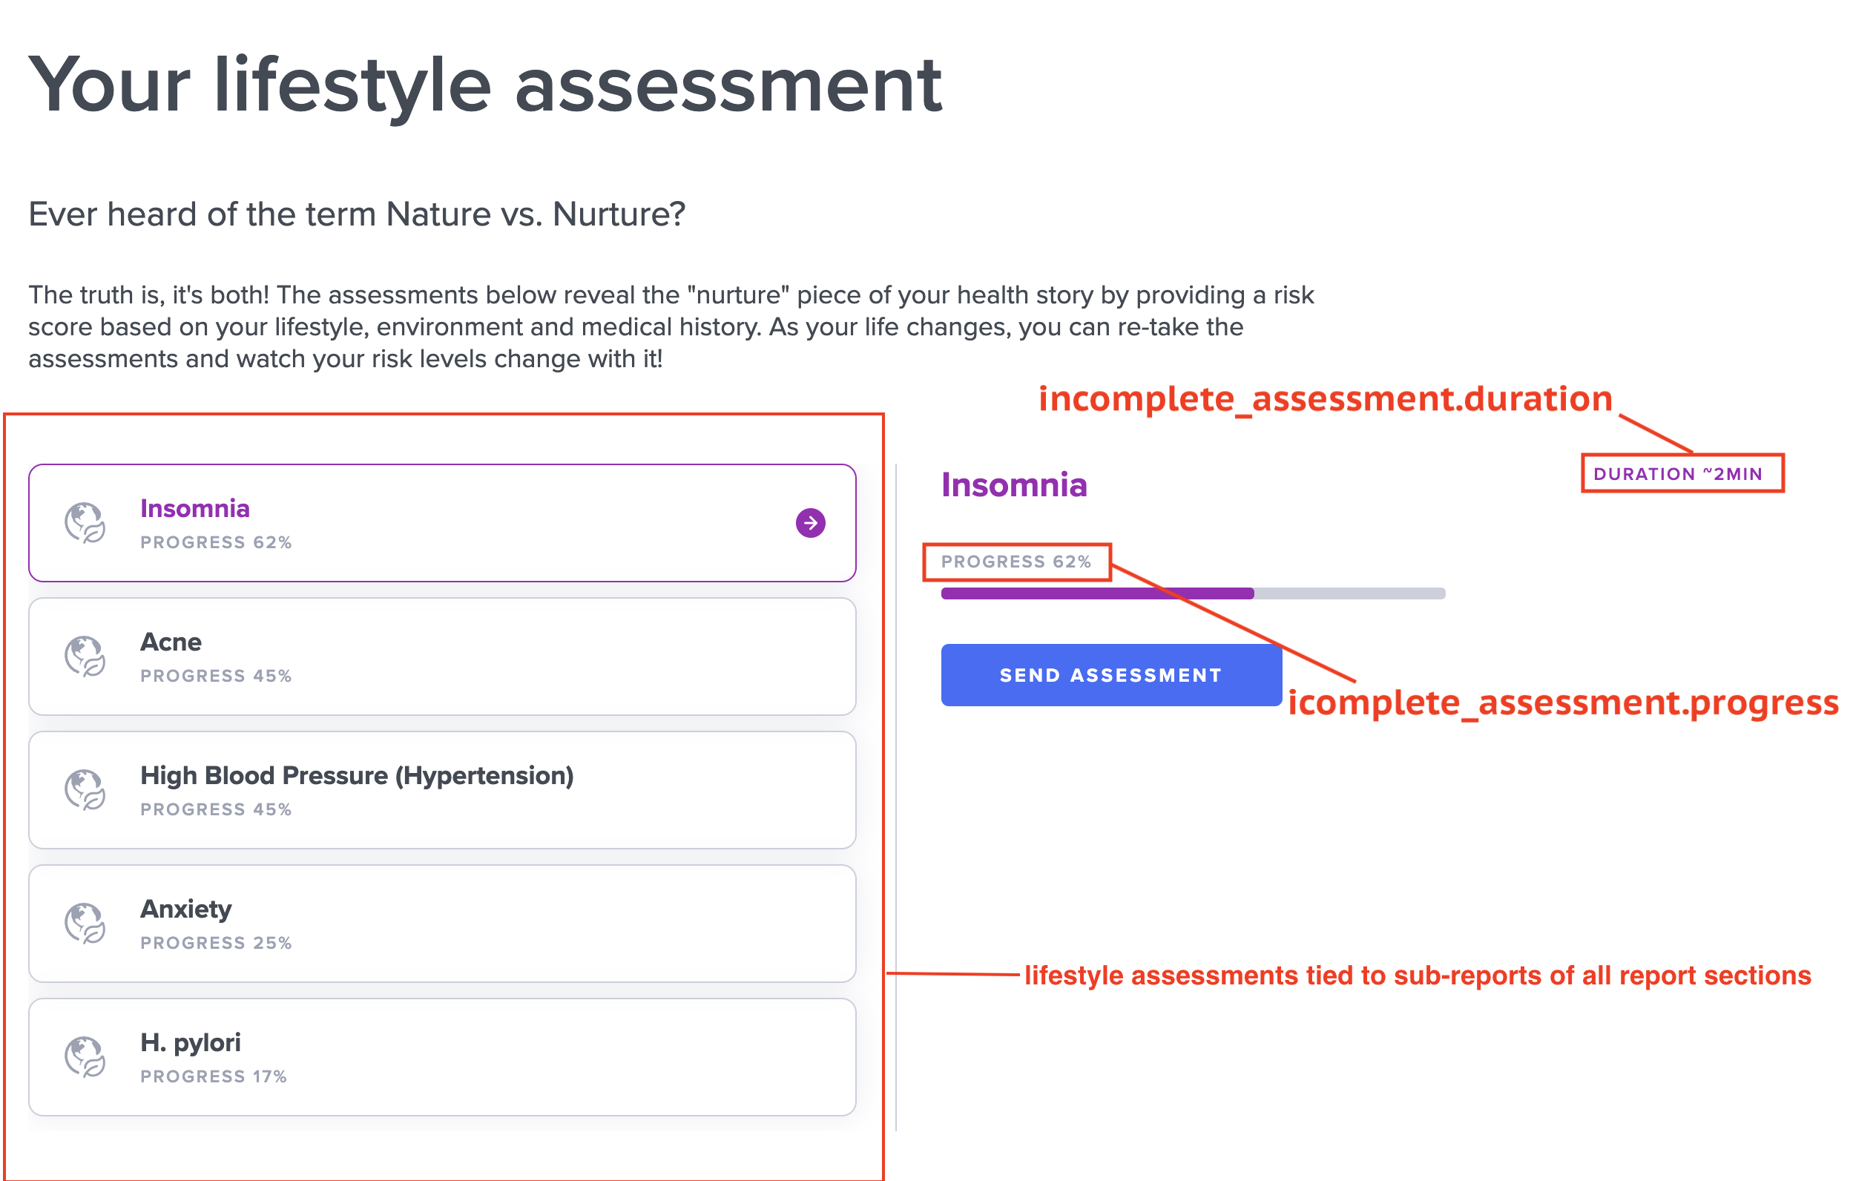
Task: Click PROGRESS 62% in the detail panel
Action: (1015, 562)
